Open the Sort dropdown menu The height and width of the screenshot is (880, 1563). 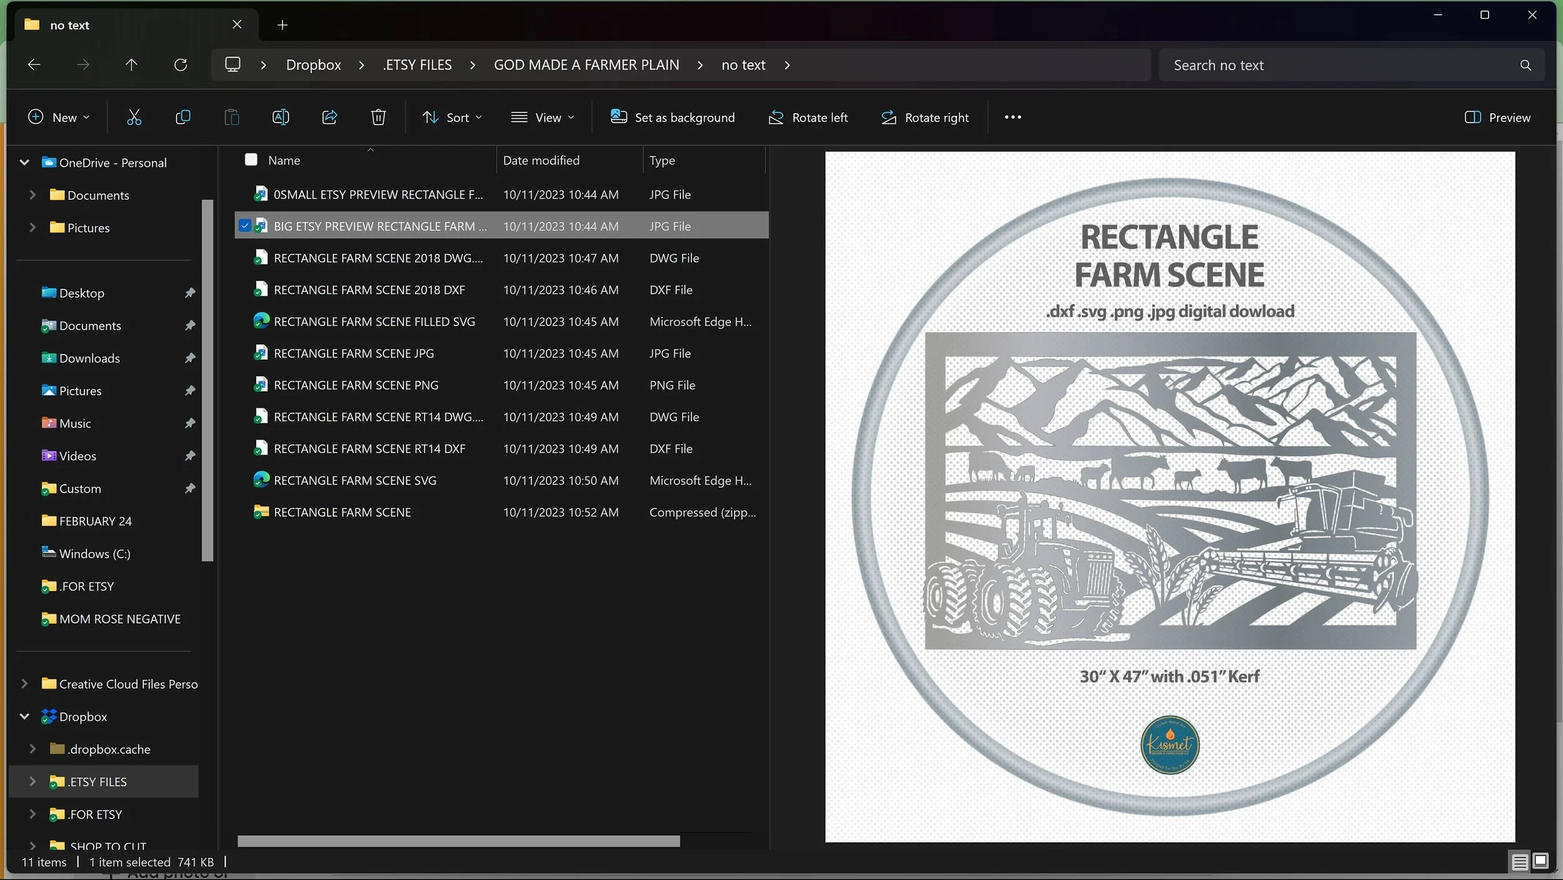point(452,118)
